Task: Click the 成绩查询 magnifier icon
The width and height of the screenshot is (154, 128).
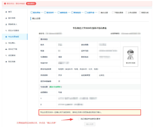Action: pos(6,55)
